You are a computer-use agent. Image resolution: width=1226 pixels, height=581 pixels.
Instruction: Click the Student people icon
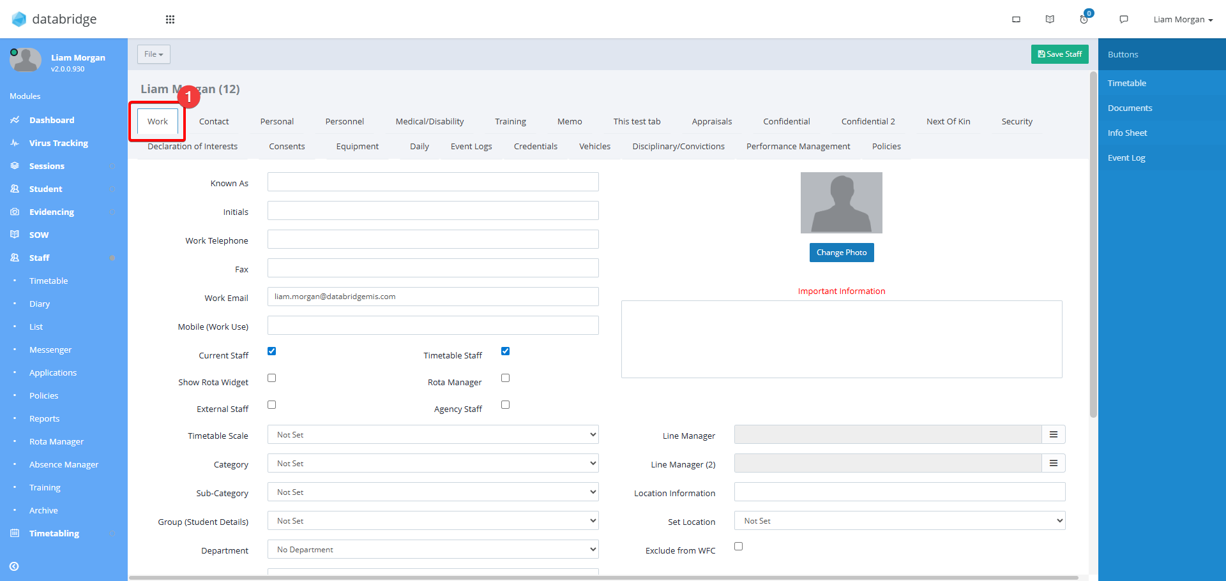click(x=15, y=189)
